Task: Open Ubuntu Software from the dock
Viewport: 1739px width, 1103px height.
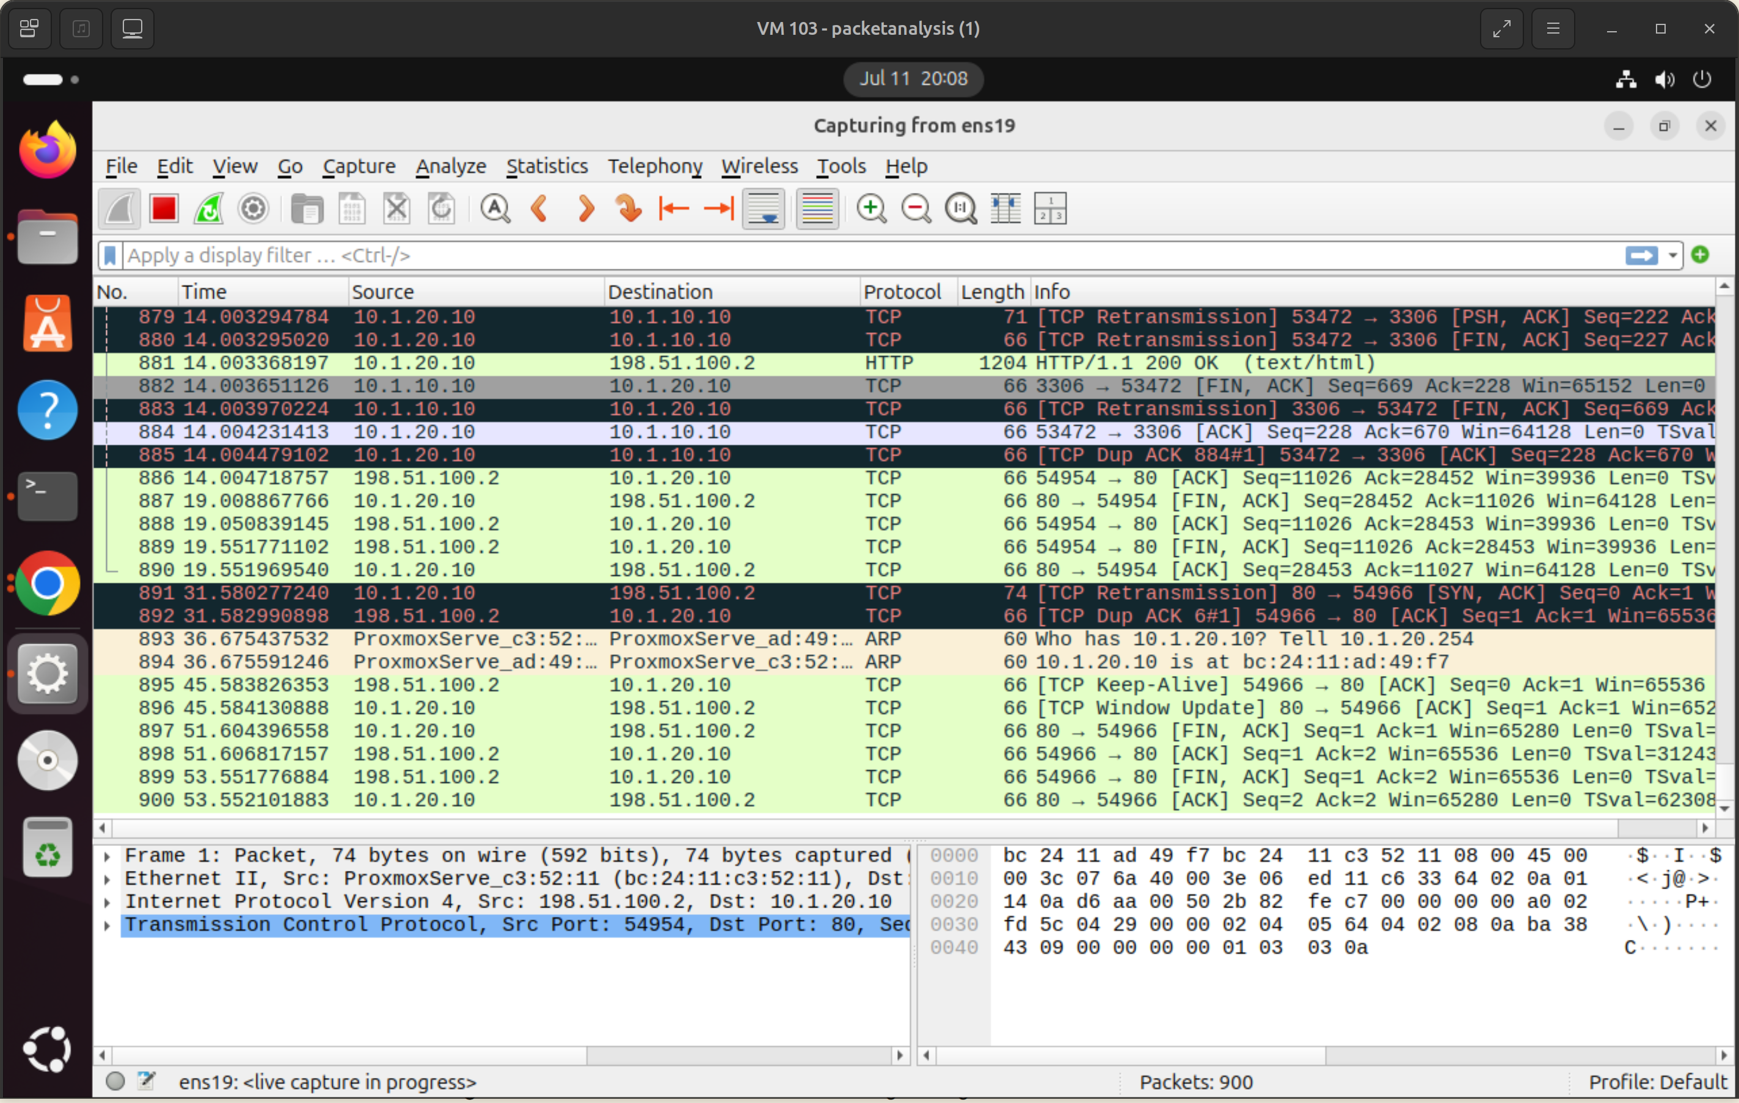Action: pos(48,324)
